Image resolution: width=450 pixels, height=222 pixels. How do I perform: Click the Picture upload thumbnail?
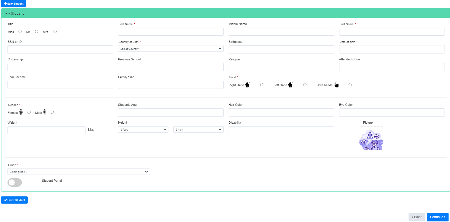coord(371,138)
